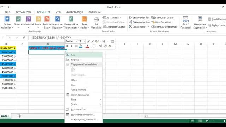Choose Açıklama Ekle from the context menu
226x127 pixels.
point(84,109)
